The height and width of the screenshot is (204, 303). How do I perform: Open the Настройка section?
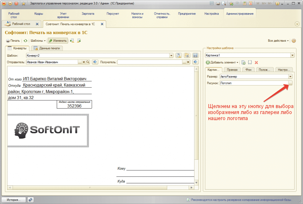point(212,14)
